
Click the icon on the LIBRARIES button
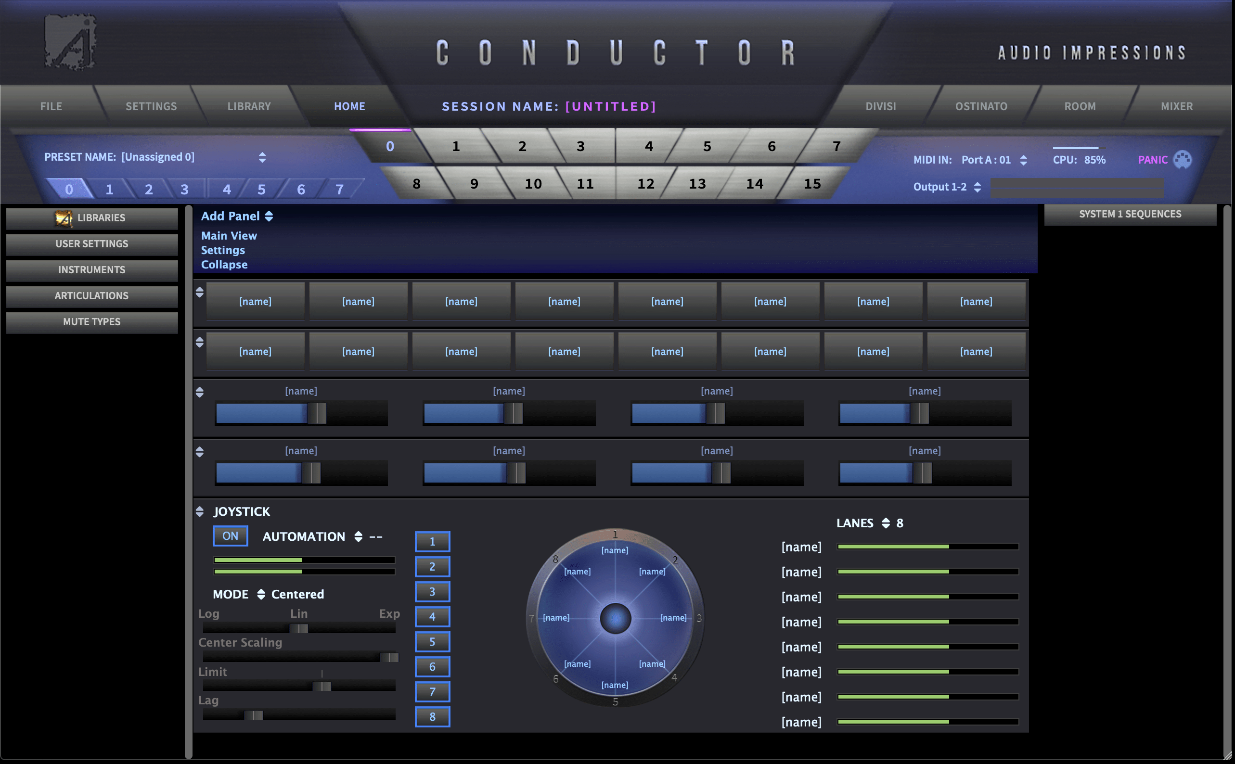tap(64, 218)
